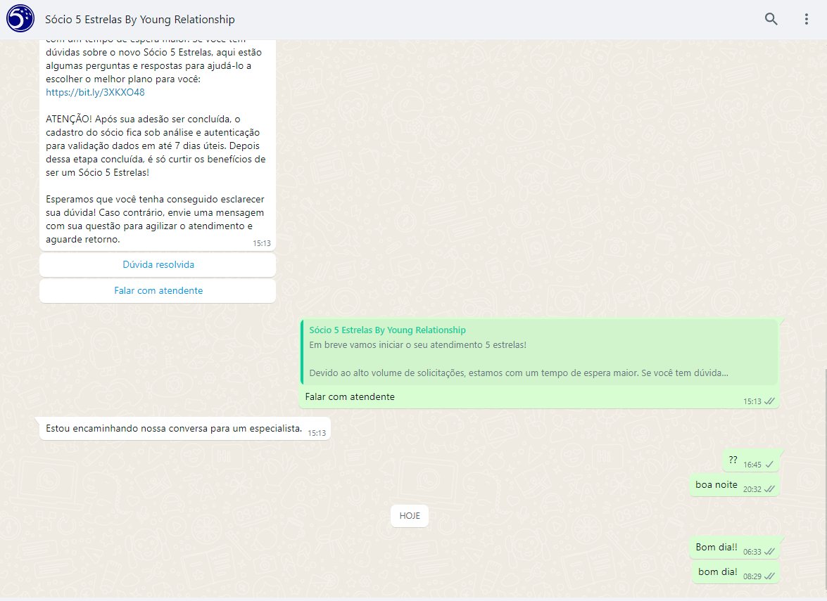This screenshot has height=601, width=827.
Task: Click the quoted sender name in green bubble
Action: coord(388,330)
